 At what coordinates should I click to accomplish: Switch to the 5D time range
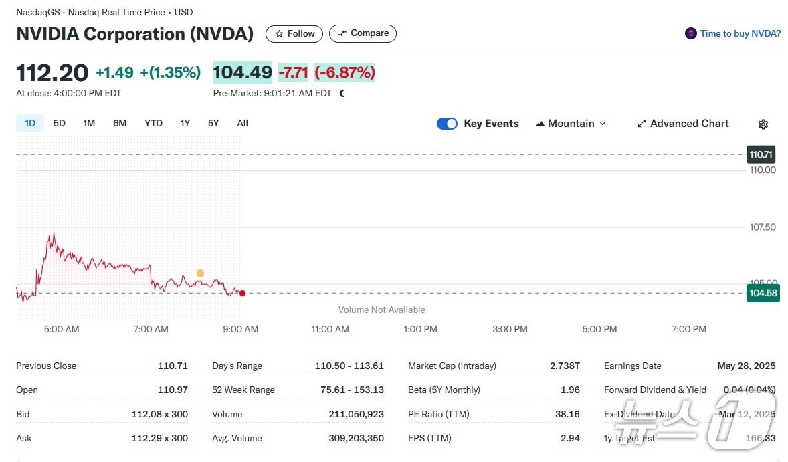[60, 123]
